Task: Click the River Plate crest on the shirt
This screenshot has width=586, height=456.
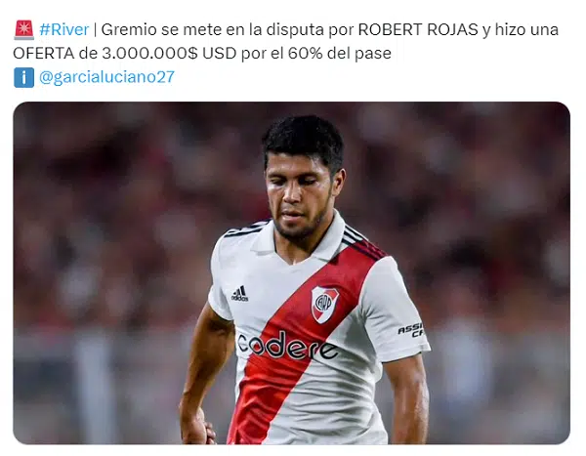Action: [325, 304]
